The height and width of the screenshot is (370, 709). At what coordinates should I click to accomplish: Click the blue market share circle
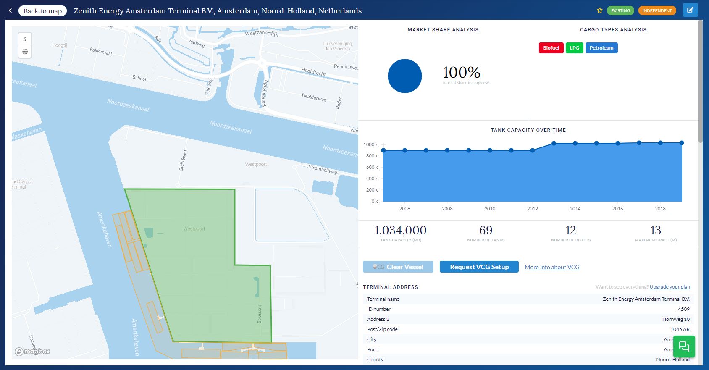coord(404,76)
